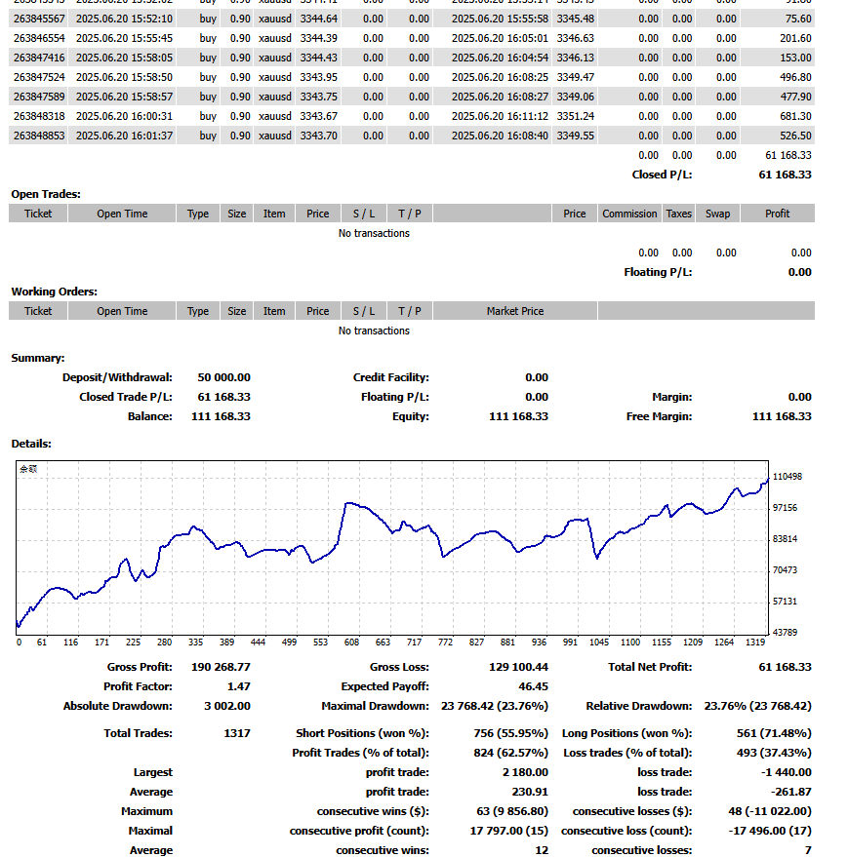Select consecutive wins value 63 (9 856.80)
This screenshot has width=848, height=857.
(x=512, y=811)
